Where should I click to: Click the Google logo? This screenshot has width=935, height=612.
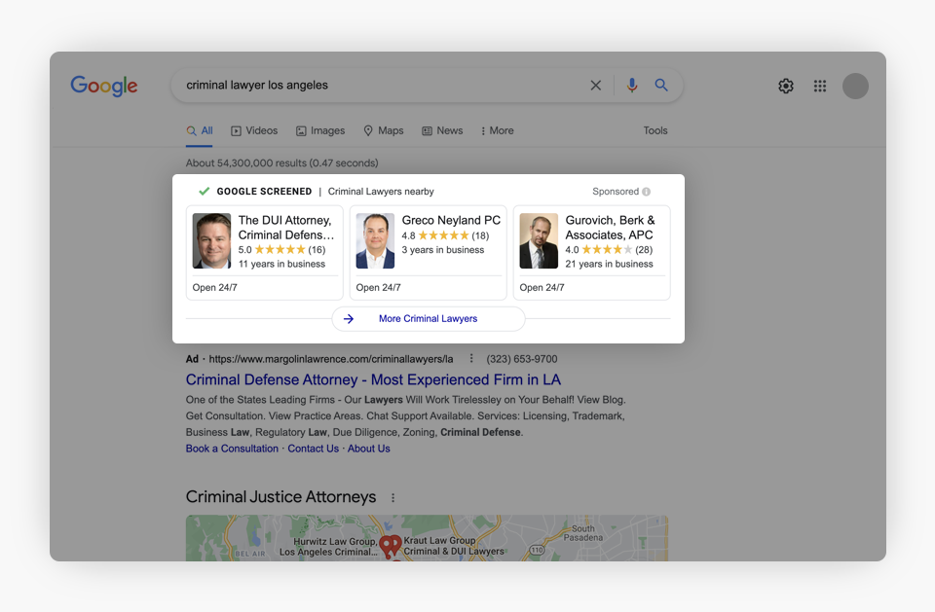click(x=104, y=86)
